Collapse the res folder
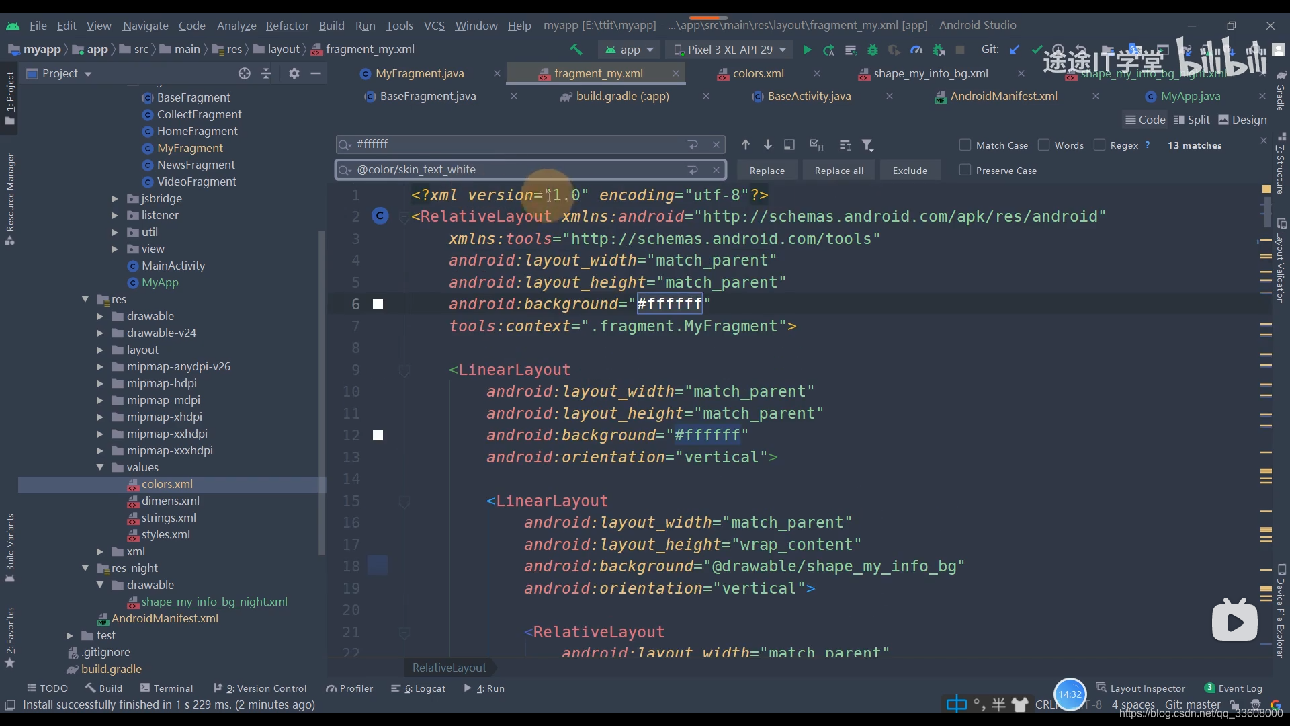 pos(85,299)
